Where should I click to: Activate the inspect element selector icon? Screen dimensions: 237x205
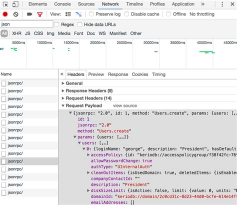(5, 4)
